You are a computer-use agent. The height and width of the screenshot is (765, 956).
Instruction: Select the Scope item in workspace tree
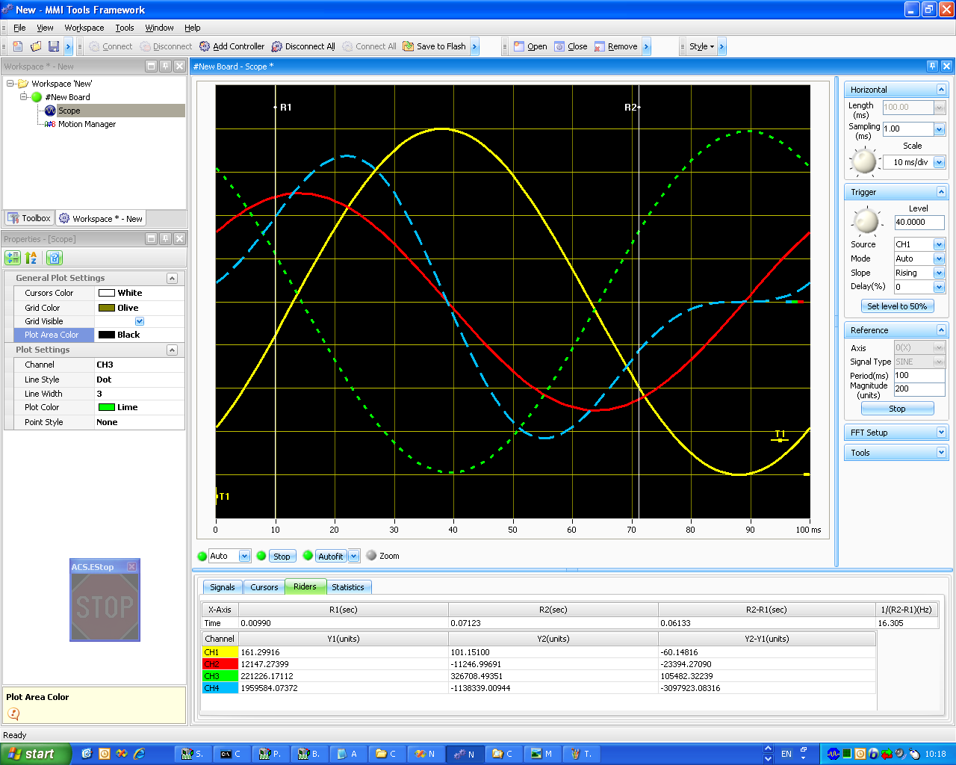[69, 111]
